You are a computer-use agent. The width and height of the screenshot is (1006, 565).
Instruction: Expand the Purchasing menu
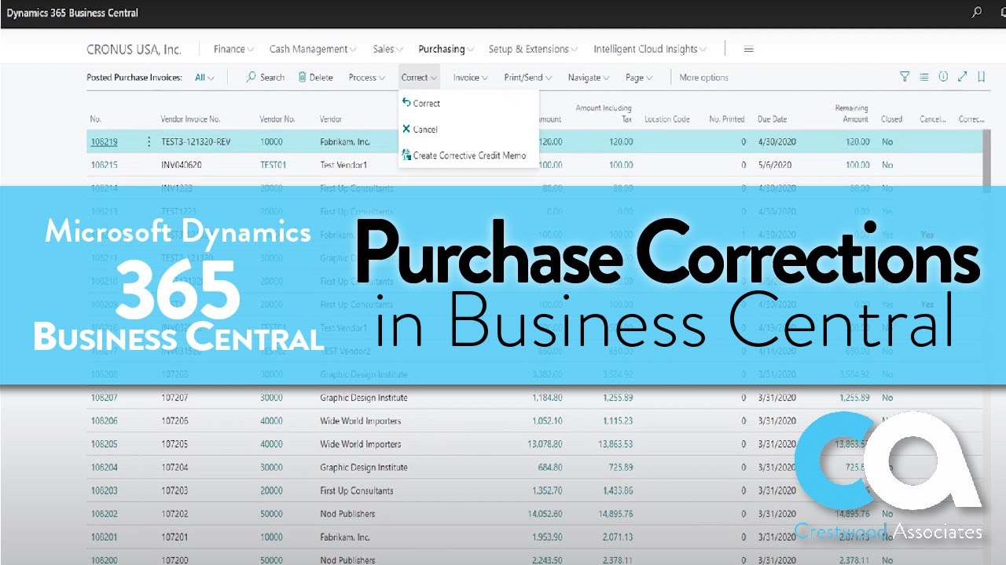point(446,49)
